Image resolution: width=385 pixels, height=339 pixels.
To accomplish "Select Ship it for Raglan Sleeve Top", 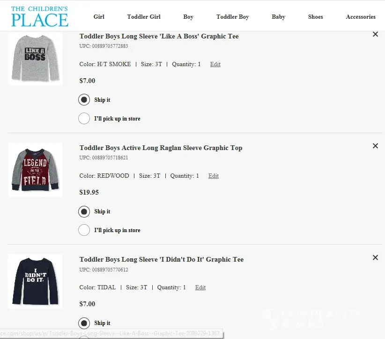I will (x=84, y=211).
